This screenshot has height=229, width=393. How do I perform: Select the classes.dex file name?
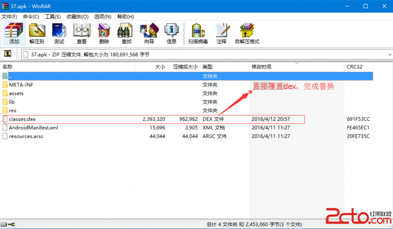pyautogui.click(x=22, y=119)
